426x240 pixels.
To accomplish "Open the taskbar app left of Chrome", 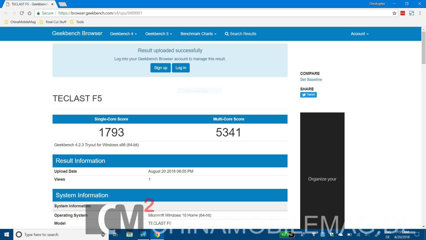I will pos(143,235).
